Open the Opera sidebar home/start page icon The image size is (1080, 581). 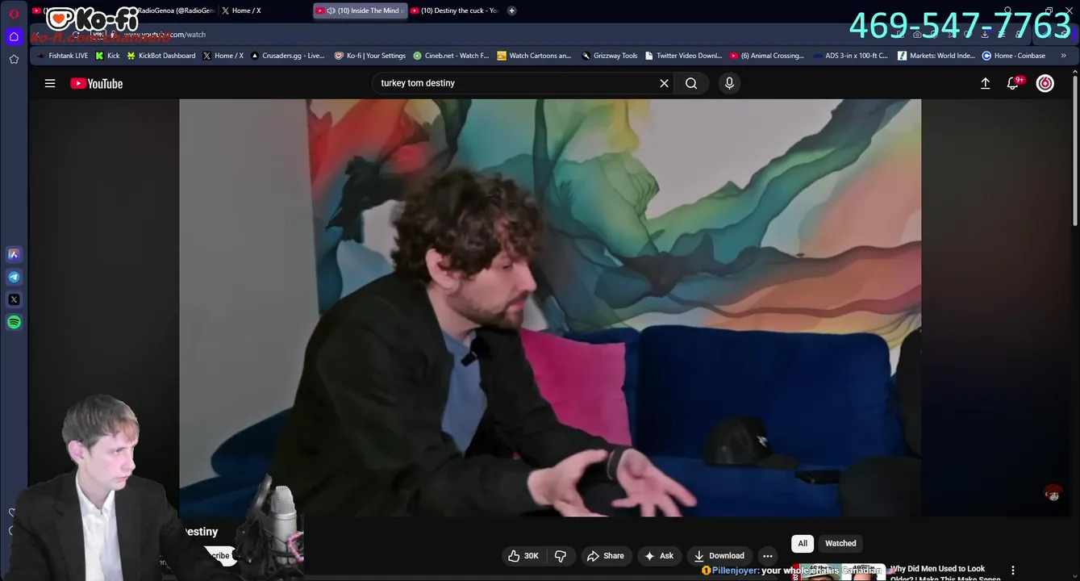[x=14, y=36]
